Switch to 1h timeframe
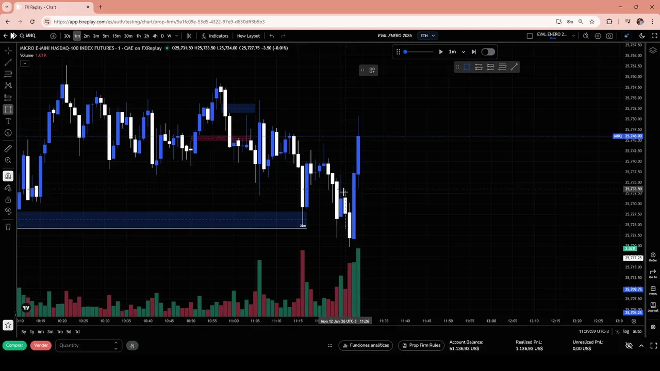Viewport: 660px width, 371px height. [138, 36]
